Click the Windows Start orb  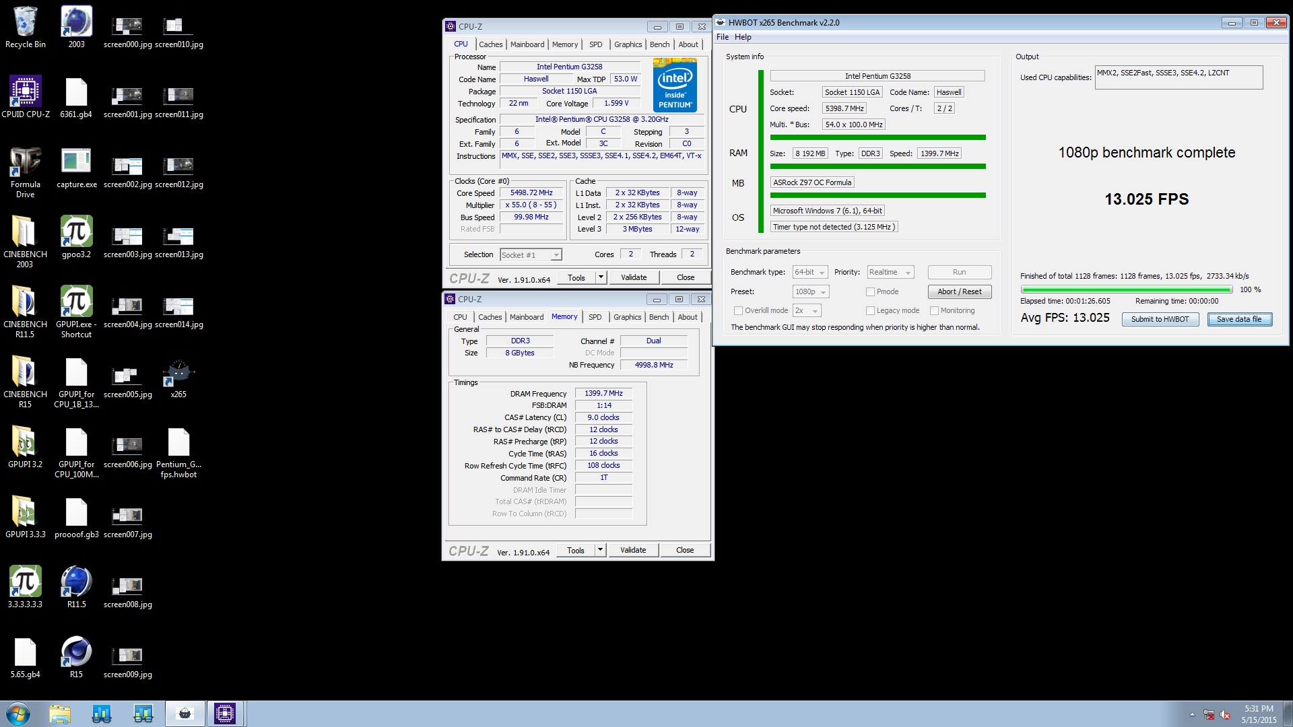point(18,714)
